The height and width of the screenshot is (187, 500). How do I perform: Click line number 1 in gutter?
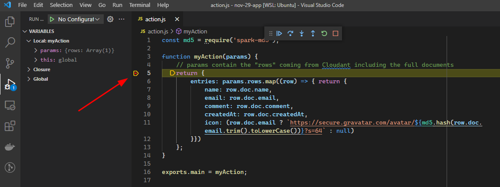[x=148, y=40]
